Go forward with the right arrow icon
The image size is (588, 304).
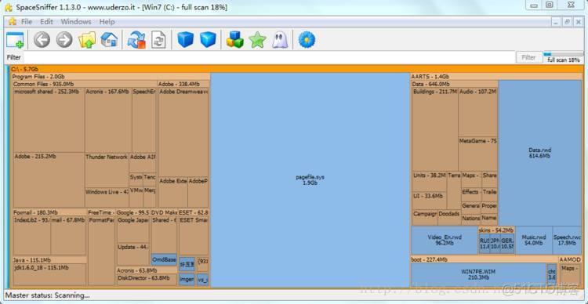click(x=64, y=40)
